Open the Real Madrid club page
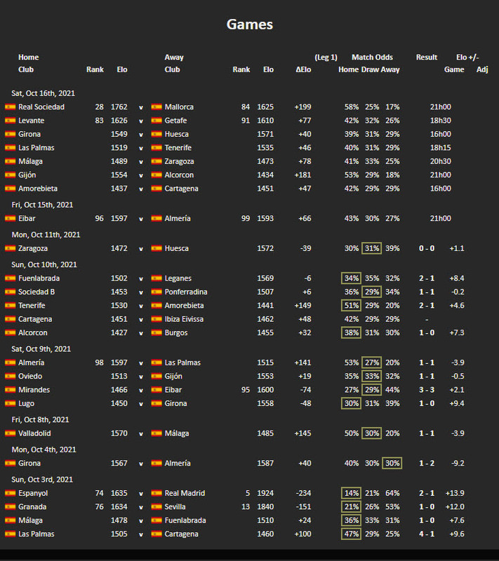The width and height of the screenshot is (499, 561). [x=185, y=494]
